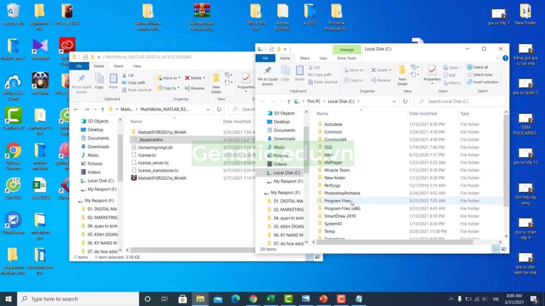Click History in Local Disk ribbon
This screenshot has width=545, height=306.
tap(452, 83)
